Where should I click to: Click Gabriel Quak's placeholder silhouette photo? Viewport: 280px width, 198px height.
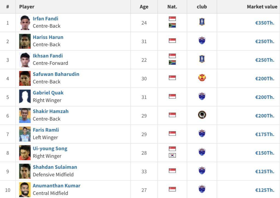[25, 97]
